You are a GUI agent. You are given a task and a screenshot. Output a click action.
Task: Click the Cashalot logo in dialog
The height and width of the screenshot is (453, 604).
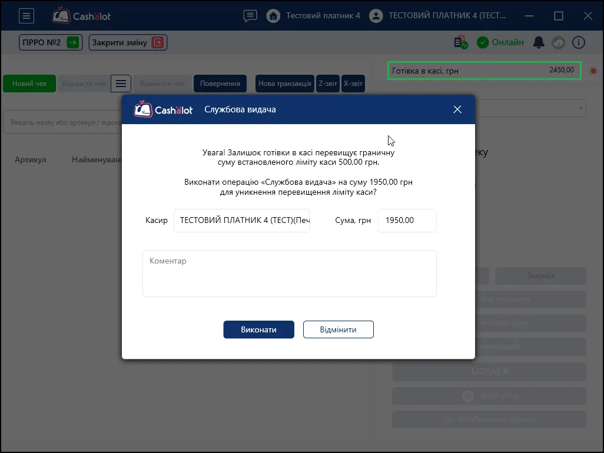[163, 109]
